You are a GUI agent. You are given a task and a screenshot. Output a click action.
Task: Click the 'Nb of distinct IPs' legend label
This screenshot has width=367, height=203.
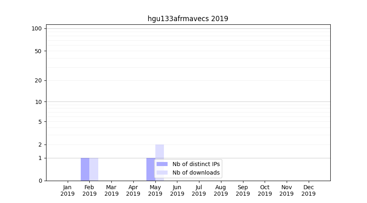(196, 164)
